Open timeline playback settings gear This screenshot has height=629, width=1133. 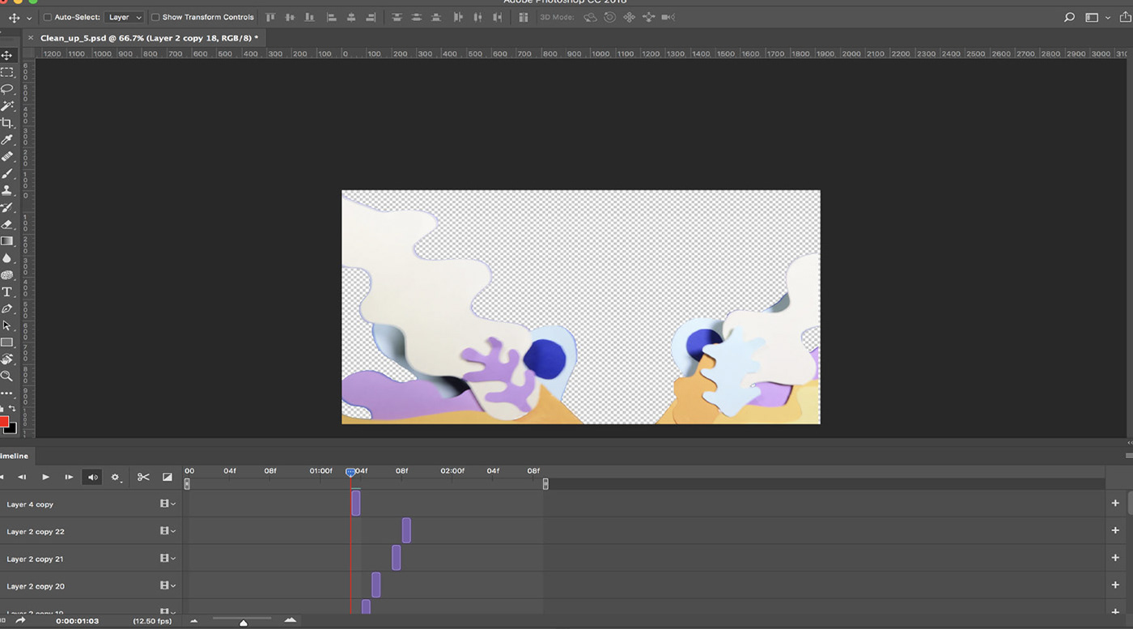point(116,478)
